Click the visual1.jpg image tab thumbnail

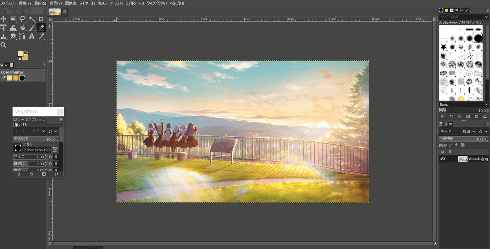[x=55, y=12]
